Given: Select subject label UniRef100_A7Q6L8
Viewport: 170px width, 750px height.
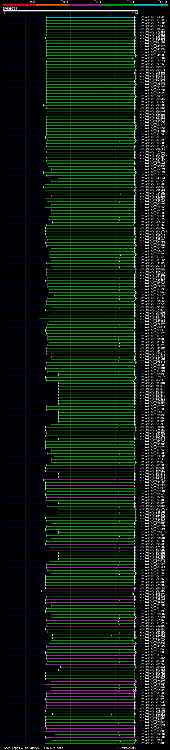Looking at the screenshot, I should click(152, 26).
